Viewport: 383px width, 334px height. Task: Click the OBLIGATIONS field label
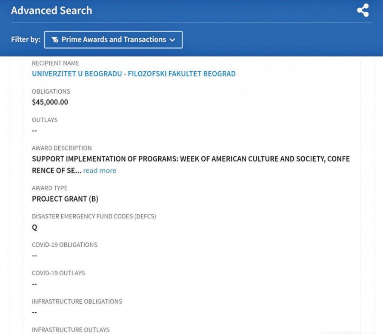[x=51, y=92]
